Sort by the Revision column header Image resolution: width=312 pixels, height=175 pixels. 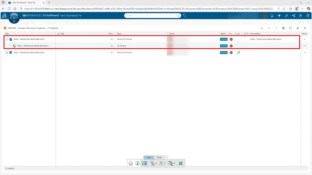(111, 34)
